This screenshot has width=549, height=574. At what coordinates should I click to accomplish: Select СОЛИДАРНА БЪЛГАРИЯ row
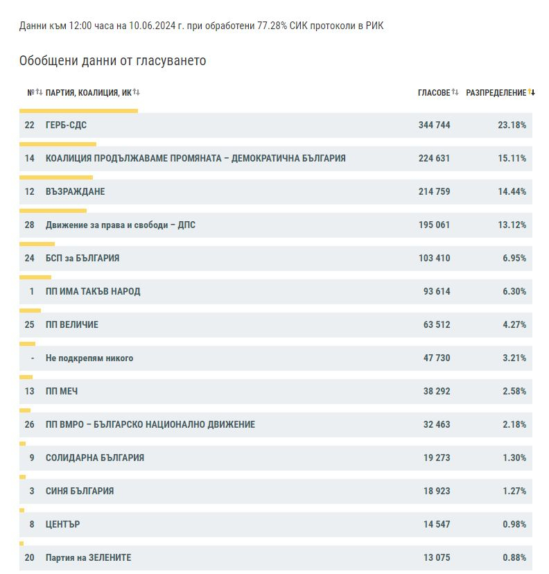276,458
